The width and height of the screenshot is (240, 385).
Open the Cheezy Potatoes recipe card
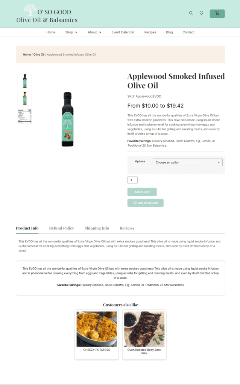click(97, 335)
